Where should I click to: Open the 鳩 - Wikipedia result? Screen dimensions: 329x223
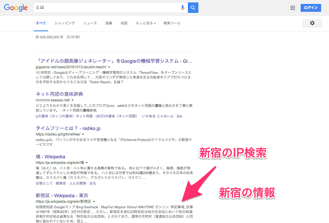click(x=52, y=156)
